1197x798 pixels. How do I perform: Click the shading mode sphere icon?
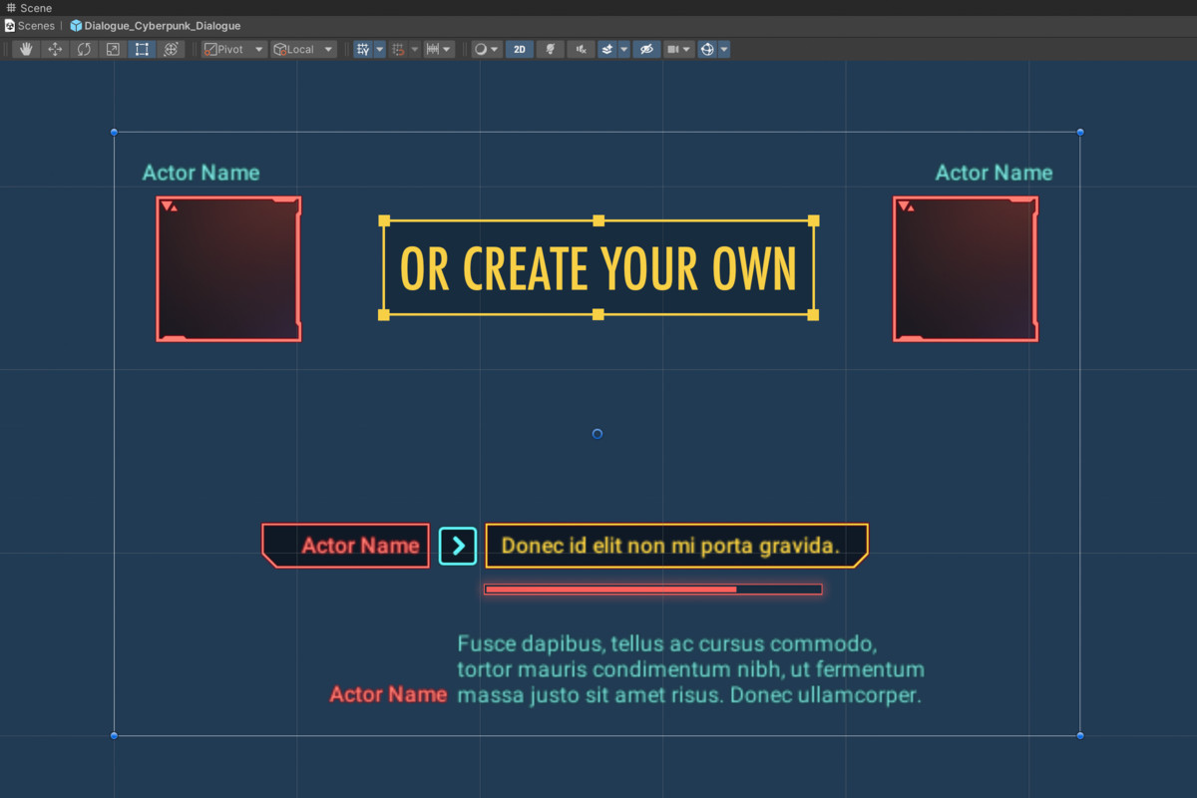point(483,48)
